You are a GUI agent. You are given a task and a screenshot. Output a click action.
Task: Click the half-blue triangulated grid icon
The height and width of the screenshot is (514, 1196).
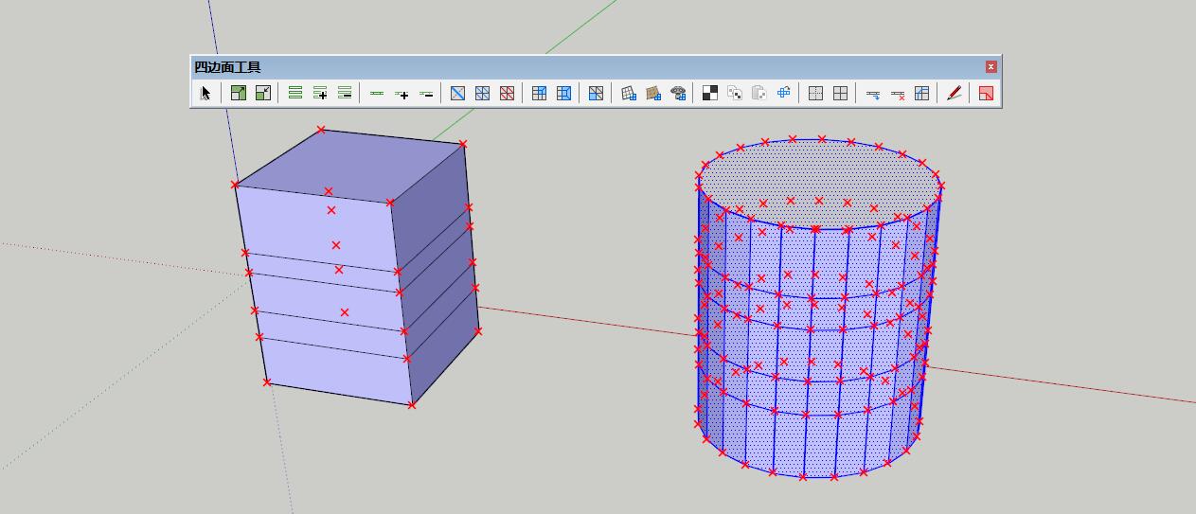click(596, 93)
